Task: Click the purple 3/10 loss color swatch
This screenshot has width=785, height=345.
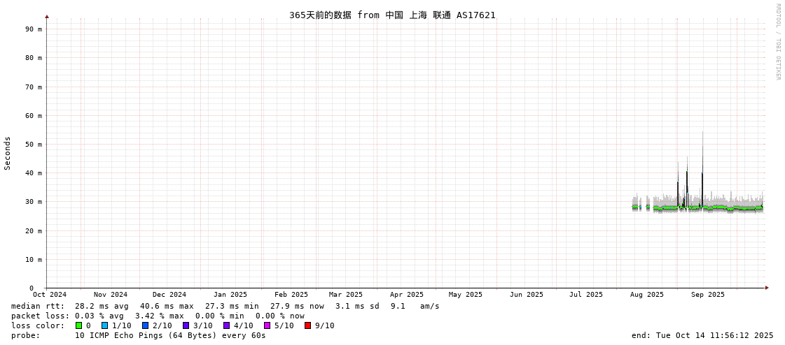Action: coord(186,325)
